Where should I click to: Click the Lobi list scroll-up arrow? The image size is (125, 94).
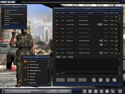(49, 61)
